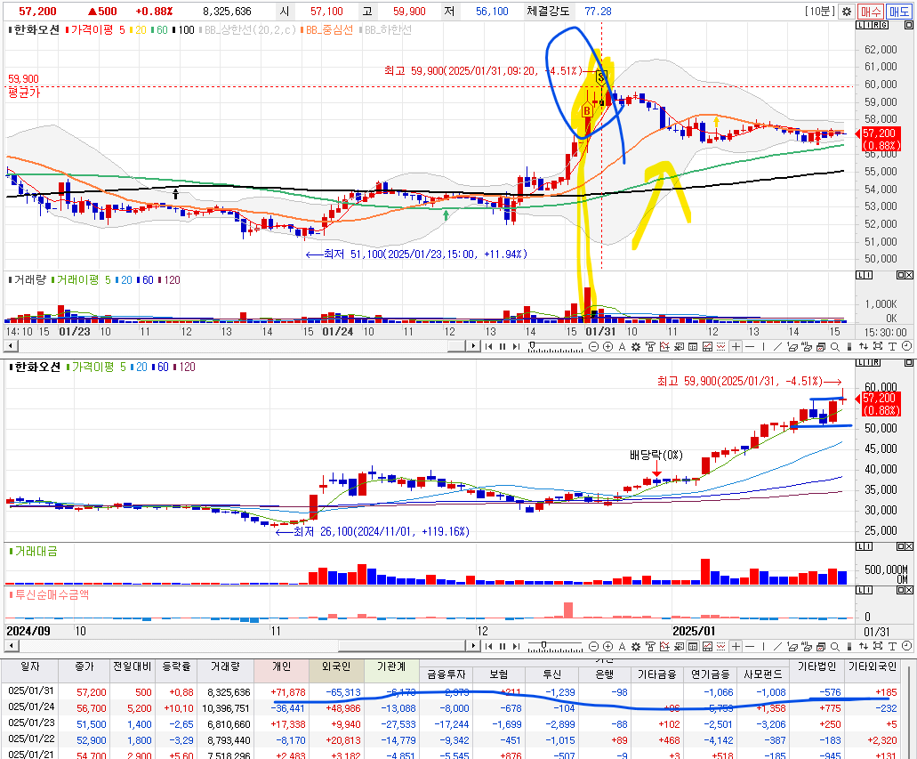Click the 금융투자 column header
This screenshot has width=917, height=759.
446,674
